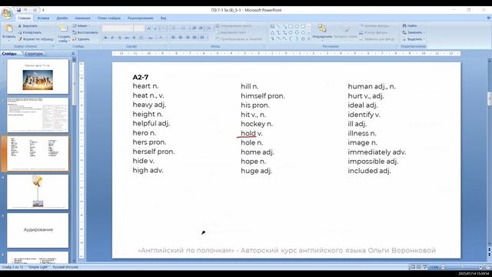Select thumbnail with flower image slide
This screenshot has width=492, height=277.
click(x=38, y=192)
